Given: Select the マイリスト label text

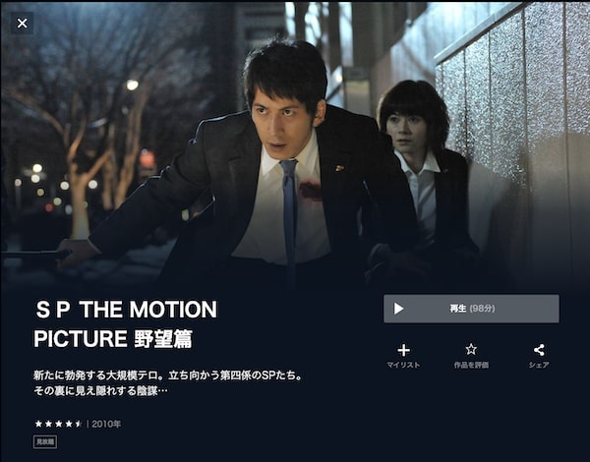Looking at the screenshot, I should point(403,365).
